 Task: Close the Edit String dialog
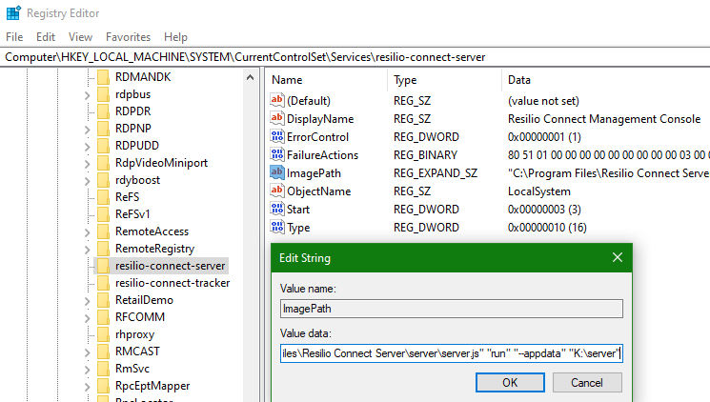[619, 258]
